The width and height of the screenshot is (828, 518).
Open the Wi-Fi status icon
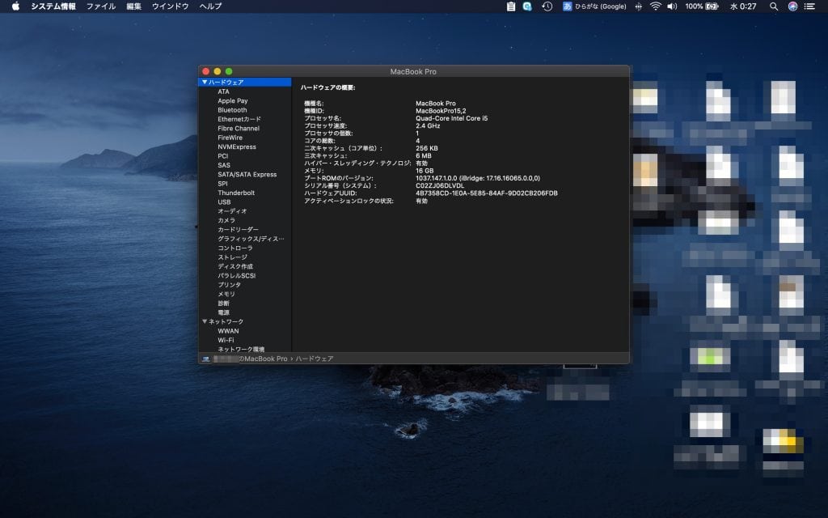click(x=655, y=6)
